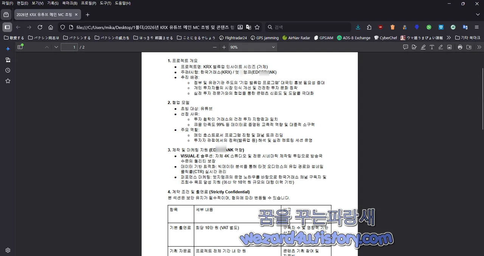Open history panel via clock icon
The height and width of the screenshot is (256, 484).
point(8,70)
